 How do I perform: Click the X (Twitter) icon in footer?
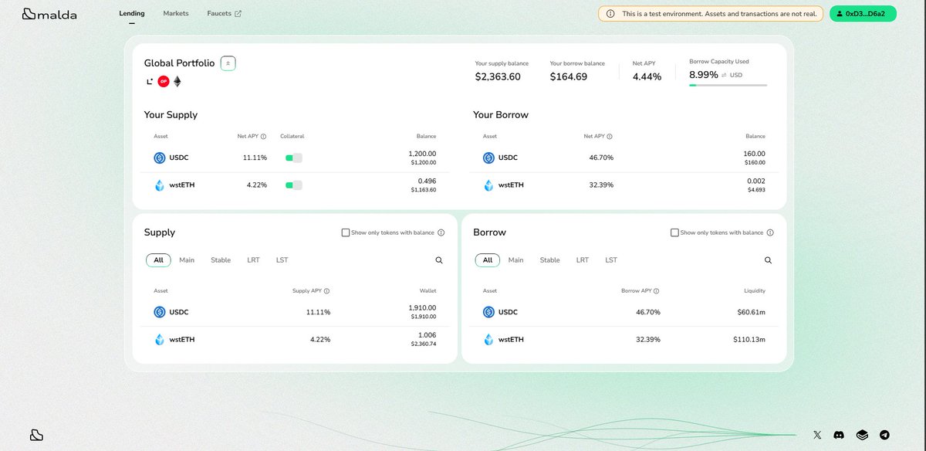pyautogui.click(x=816, y=435)
